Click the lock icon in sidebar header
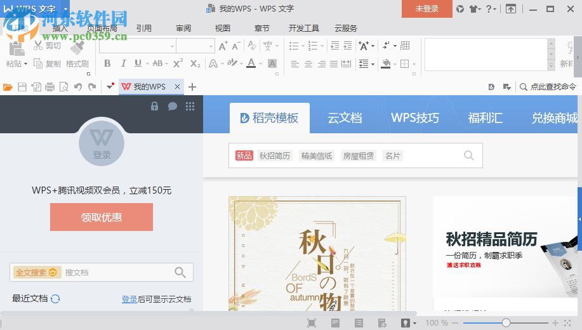 pyautogui.click(x=154, y=107)
